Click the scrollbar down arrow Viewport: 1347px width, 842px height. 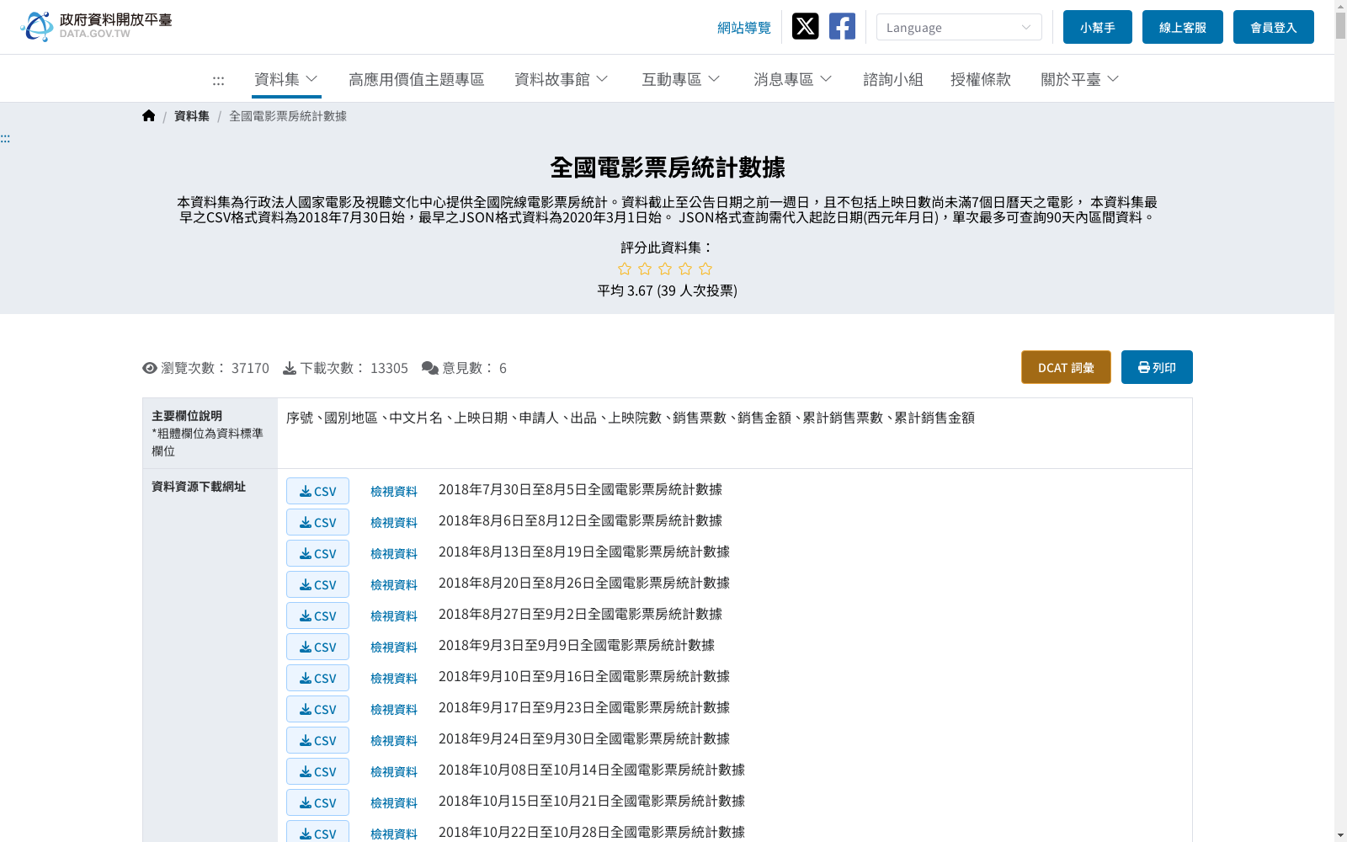click(1340, 835)
